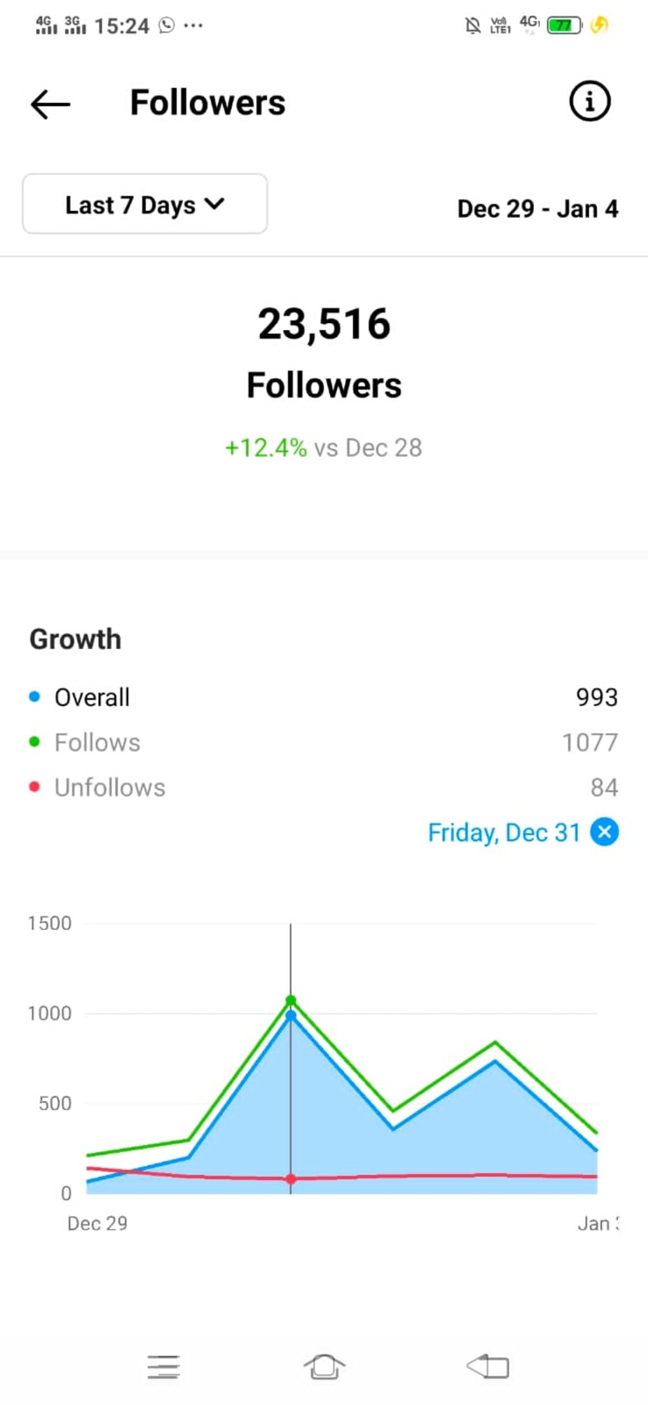Tap the Android back navigation icon
Viewport: 648px width, 1405px height.
pyautogui.click(x=488, y=1367)
